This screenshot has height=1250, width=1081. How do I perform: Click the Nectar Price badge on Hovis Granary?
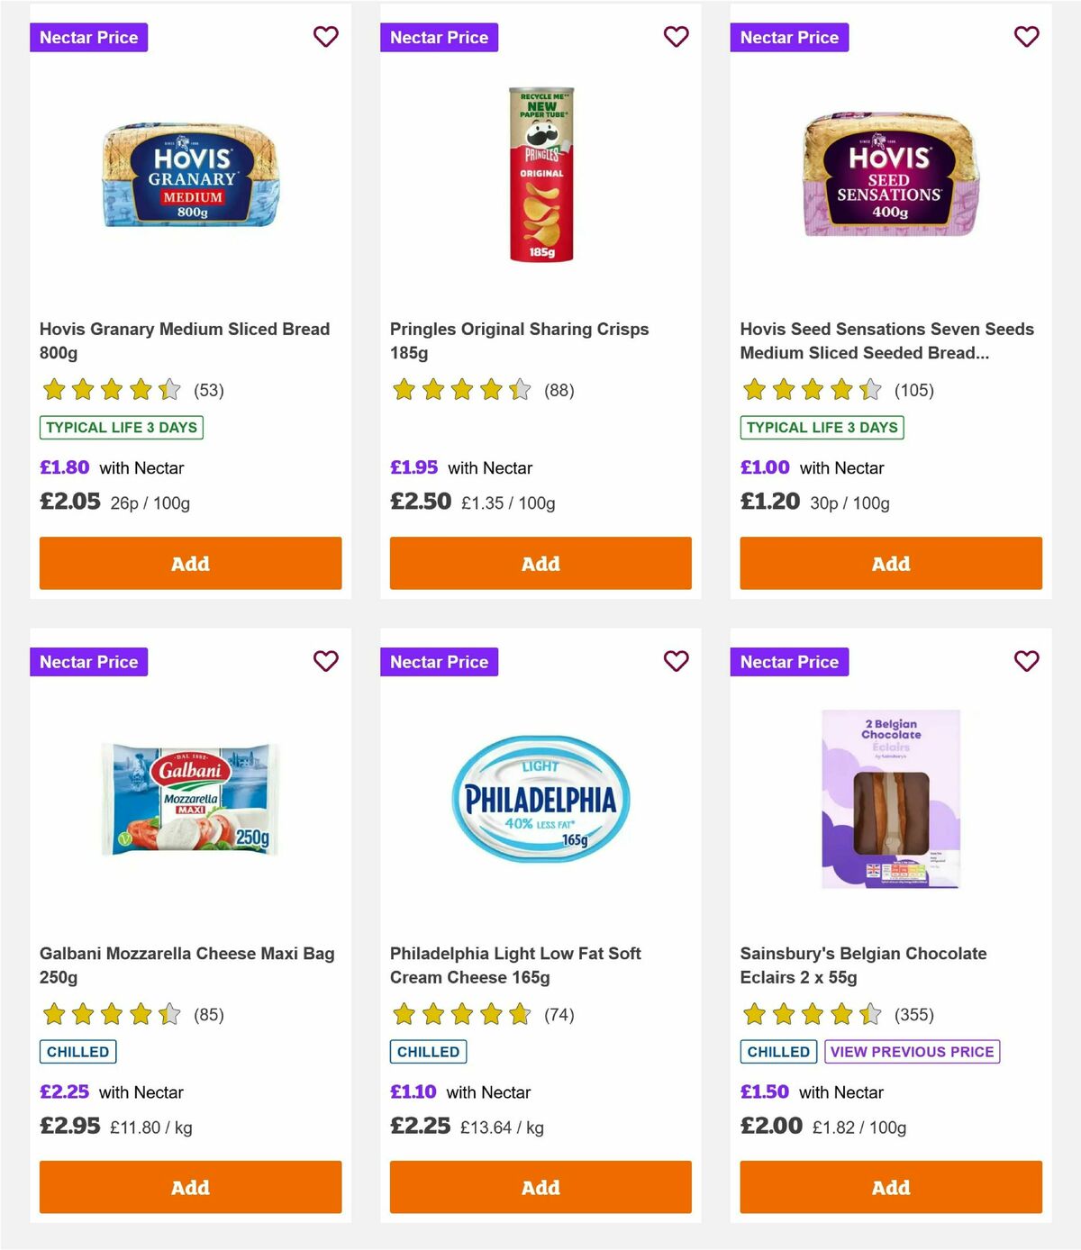(x=89, y=37)
